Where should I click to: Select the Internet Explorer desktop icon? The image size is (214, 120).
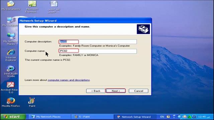pyautogui.click(x=11, y=55)
